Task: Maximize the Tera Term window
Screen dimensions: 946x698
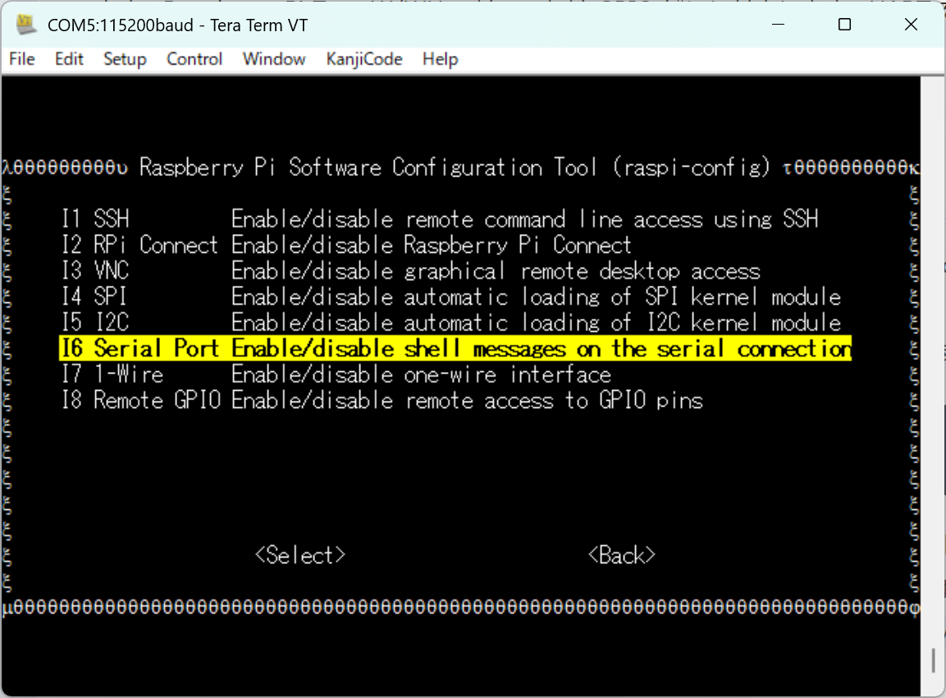Action: [844, 24]
